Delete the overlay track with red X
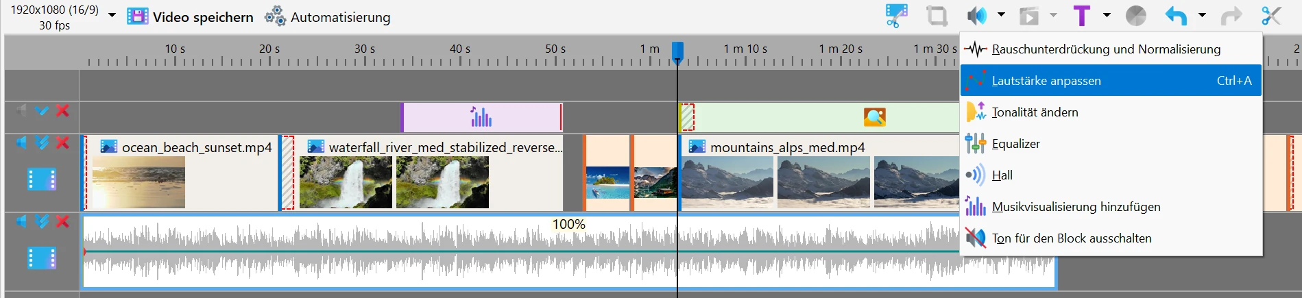Image resolution: width=1302 pixels, height=298 pixels. [62, 110]
